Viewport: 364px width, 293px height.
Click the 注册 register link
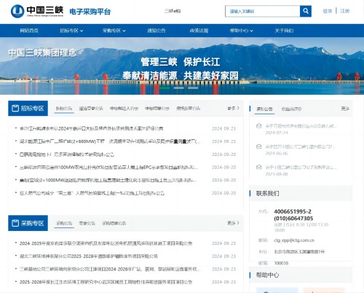(x=344, y=11)
